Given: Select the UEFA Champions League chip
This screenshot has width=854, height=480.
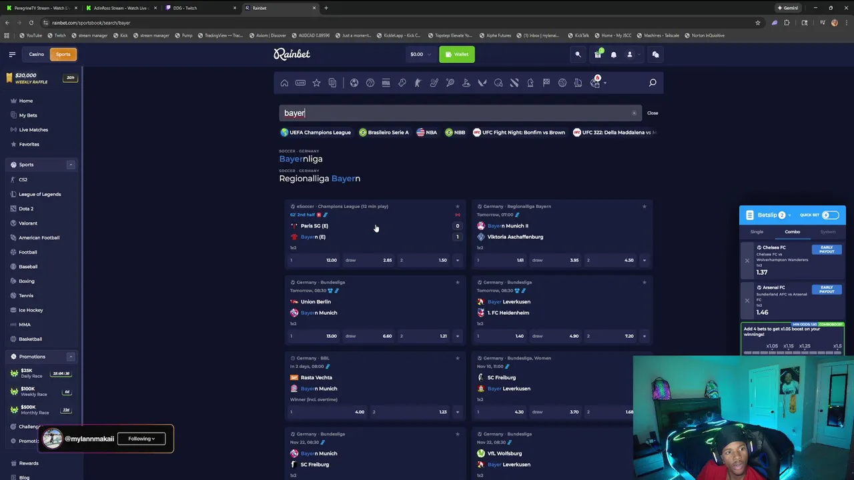Looking at the screenshot, I should pyautogui.click(x=316, y=132).
